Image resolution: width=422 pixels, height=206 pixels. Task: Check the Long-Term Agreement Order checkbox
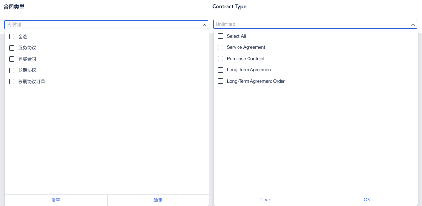(221, 81)
